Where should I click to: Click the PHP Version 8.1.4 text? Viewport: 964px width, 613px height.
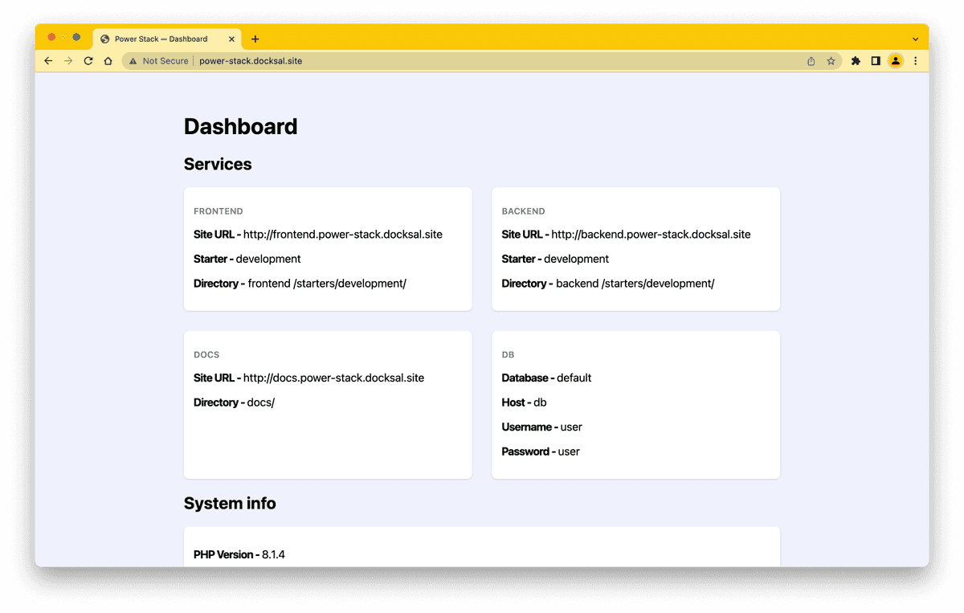click(239, 554)
